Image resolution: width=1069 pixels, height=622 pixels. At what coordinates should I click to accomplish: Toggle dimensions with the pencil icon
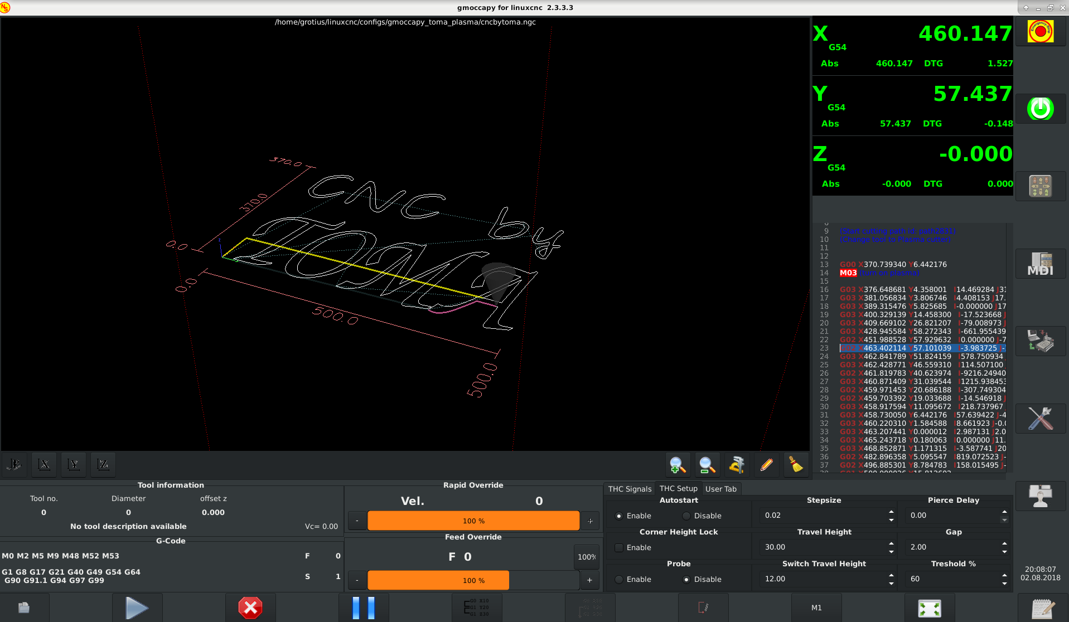coord(766,464)
